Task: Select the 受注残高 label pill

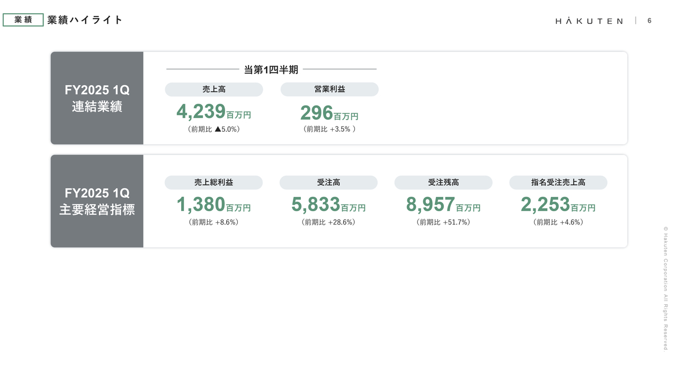Action: click(x=443, y=183)
